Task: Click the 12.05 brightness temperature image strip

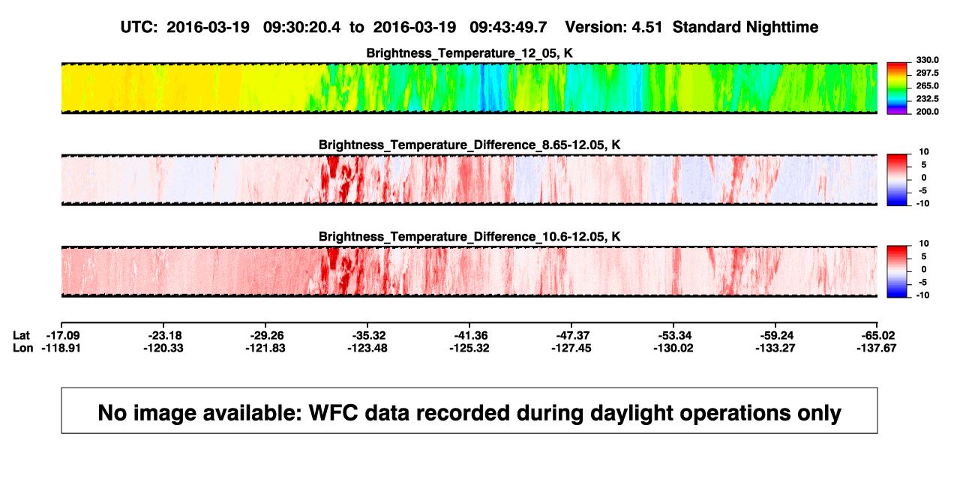Action: 469,88
